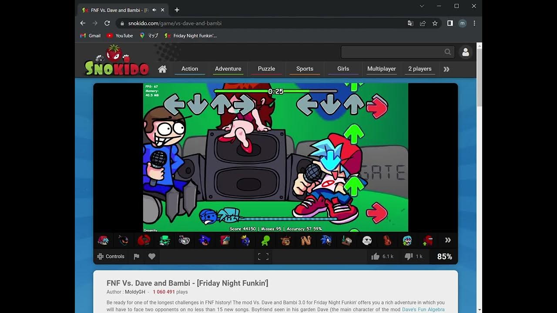Open the red character game thumbnail
557x313 pixels.
[x=144, y=240]
